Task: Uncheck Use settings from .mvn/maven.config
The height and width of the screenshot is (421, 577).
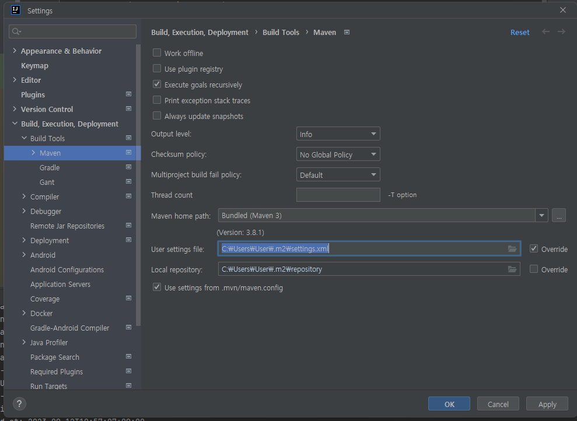Action: [x=157, y=287]
